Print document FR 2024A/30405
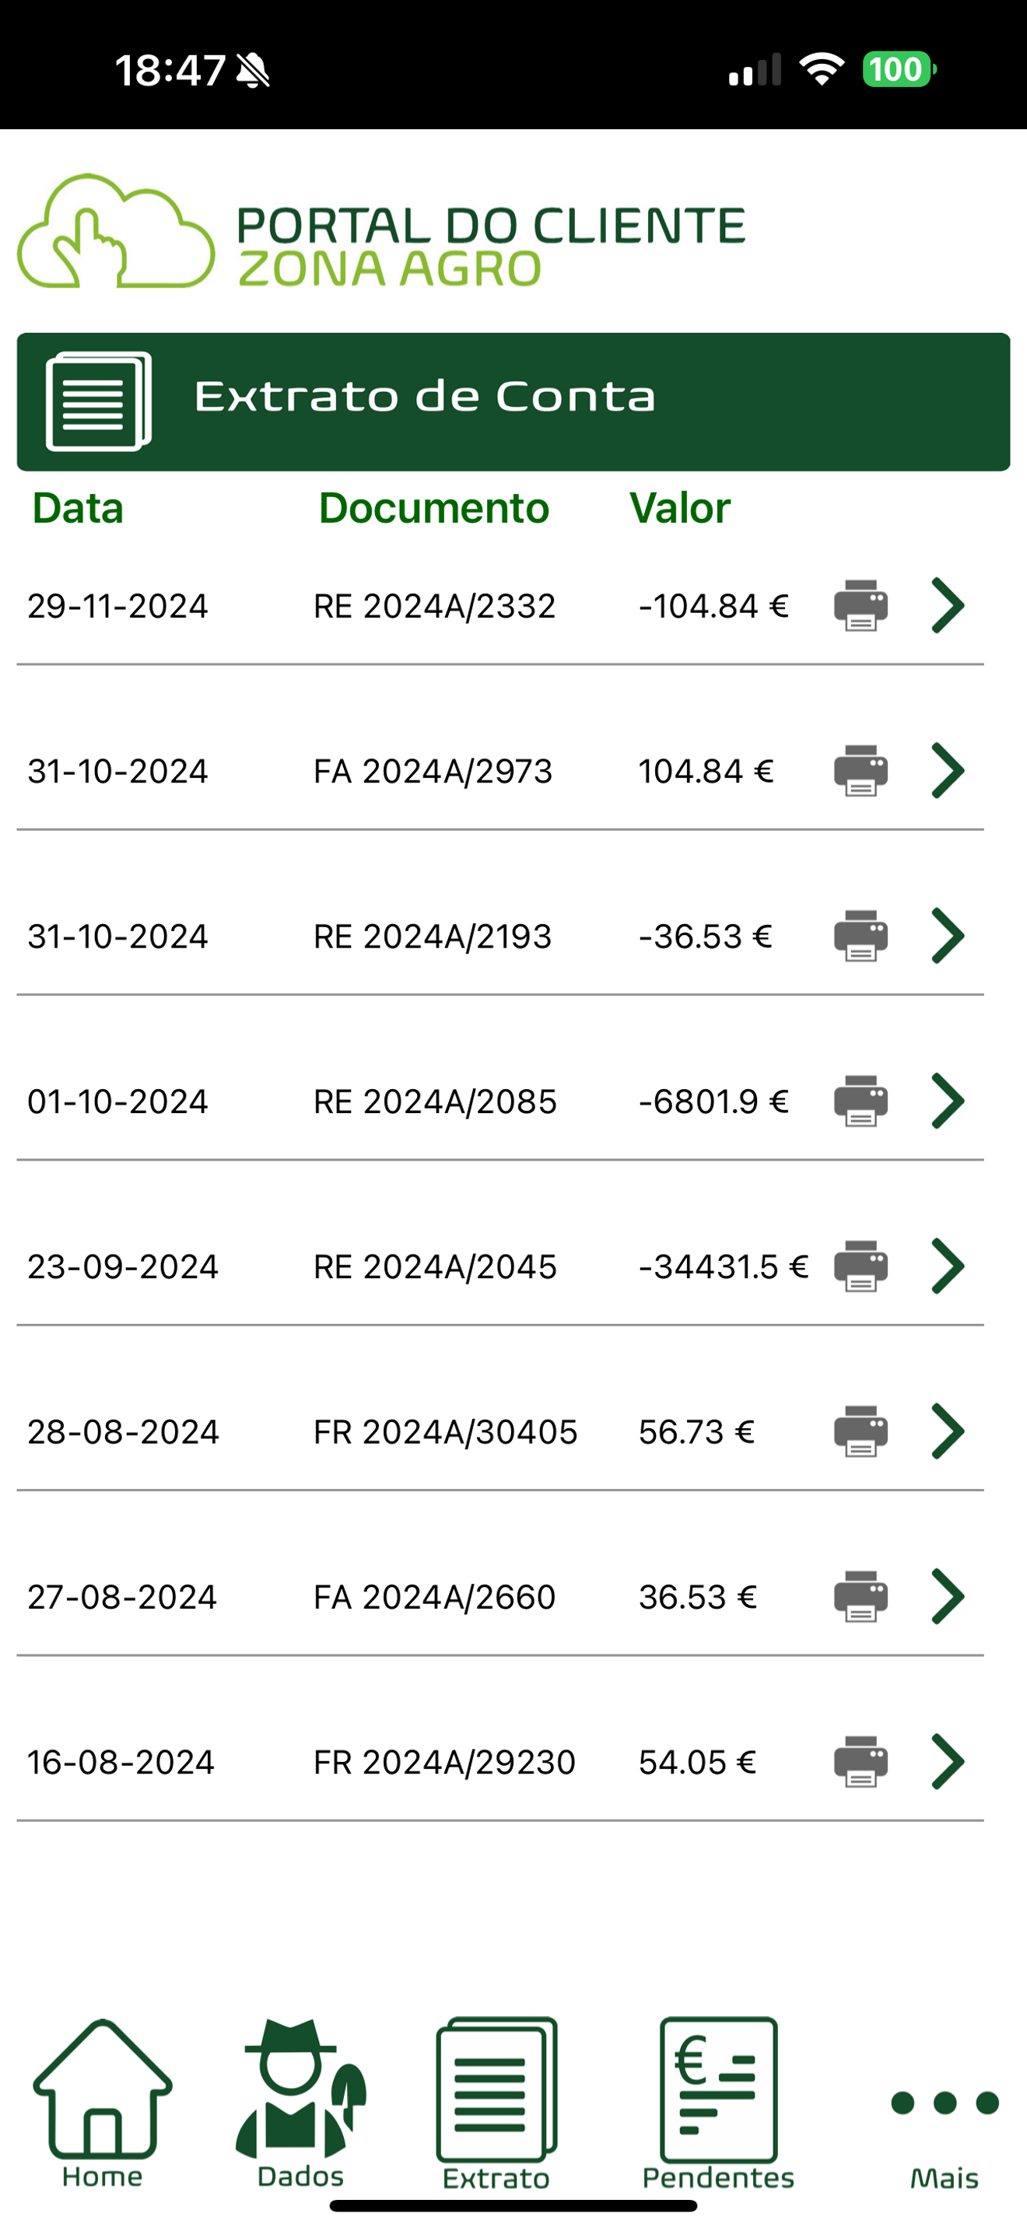The width and height of the screenshot is (1027, 2231). click(860, 1431)
